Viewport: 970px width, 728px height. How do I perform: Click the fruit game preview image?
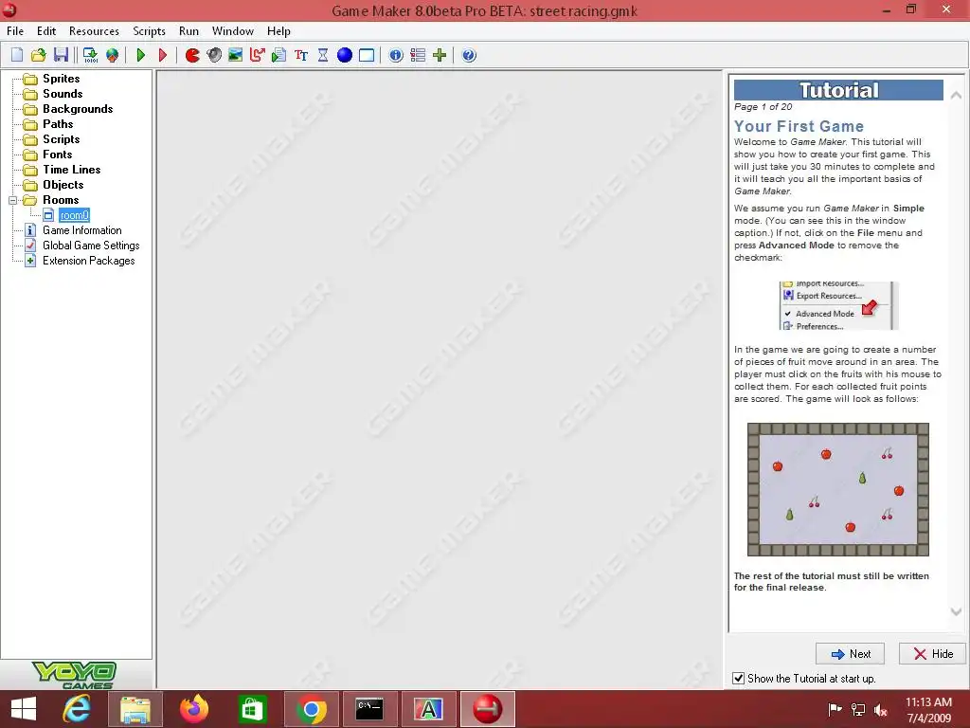(838, 490)
